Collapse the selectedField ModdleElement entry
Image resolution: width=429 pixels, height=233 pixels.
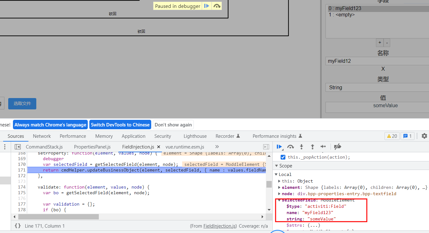pyautogui.click(x=279, y=200)
